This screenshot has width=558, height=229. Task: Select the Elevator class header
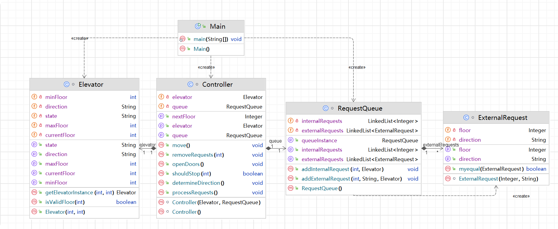(x=84, y=84)
